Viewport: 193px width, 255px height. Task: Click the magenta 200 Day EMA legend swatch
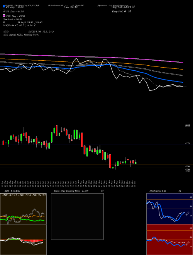pos(4,16)
